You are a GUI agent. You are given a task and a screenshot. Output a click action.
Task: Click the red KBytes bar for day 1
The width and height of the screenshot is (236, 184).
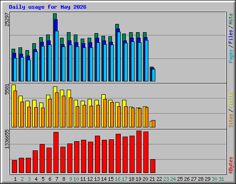coord(15,167)
